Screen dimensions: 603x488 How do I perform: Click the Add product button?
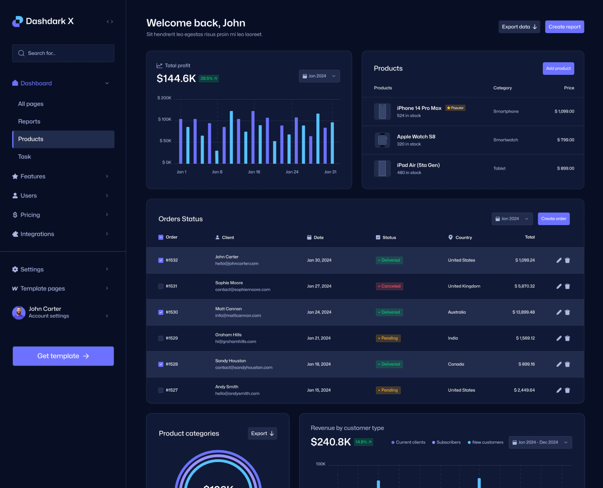pos(558,68)
